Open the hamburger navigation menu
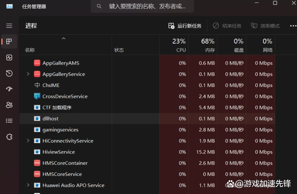 click(9, 26)
